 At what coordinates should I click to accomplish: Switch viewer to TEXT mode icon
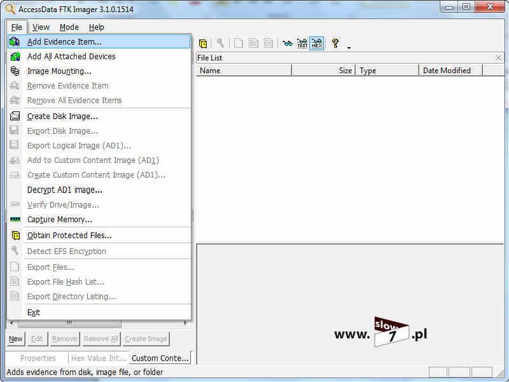click(302, 43)
